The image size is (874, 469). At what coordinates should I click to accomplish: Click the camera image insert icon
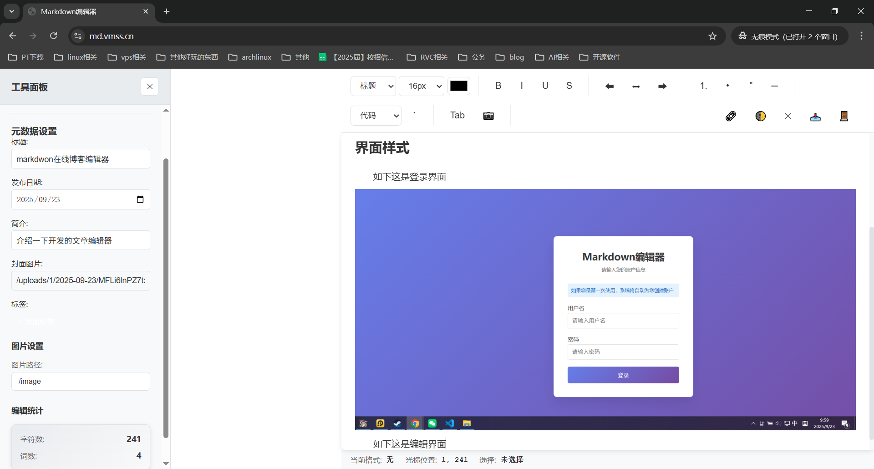(488, 116)
